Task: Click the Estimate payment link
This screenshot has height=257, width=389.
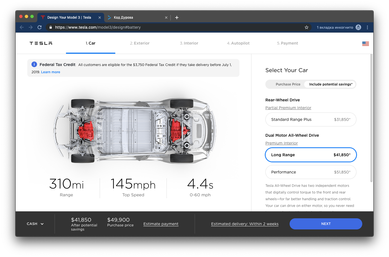Action: (x=161, y=224)
